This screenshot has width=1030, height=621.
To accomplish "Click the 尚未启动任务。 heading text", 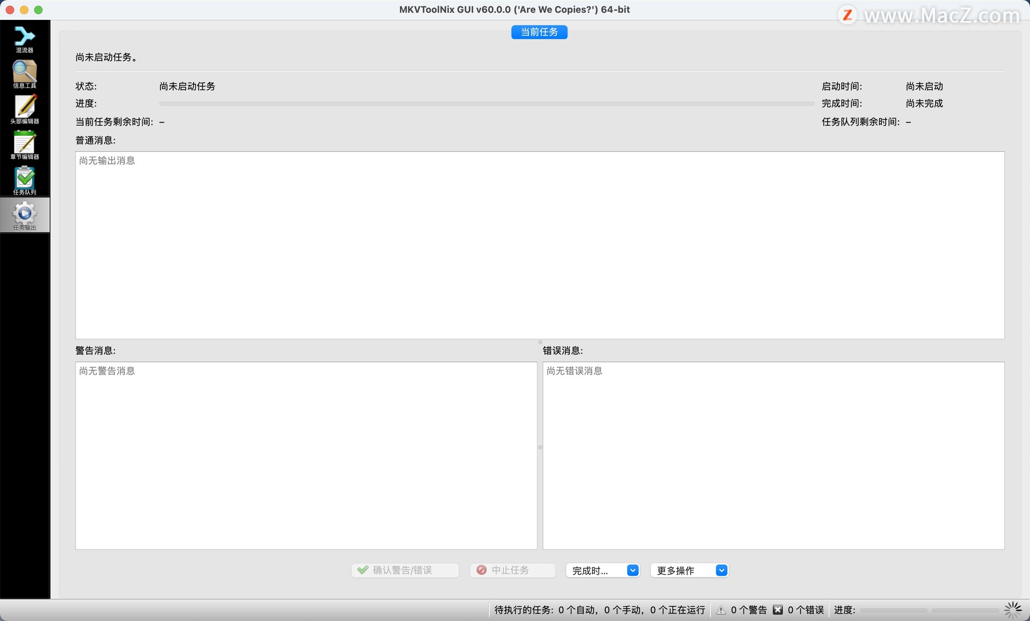I will point(106,57).
